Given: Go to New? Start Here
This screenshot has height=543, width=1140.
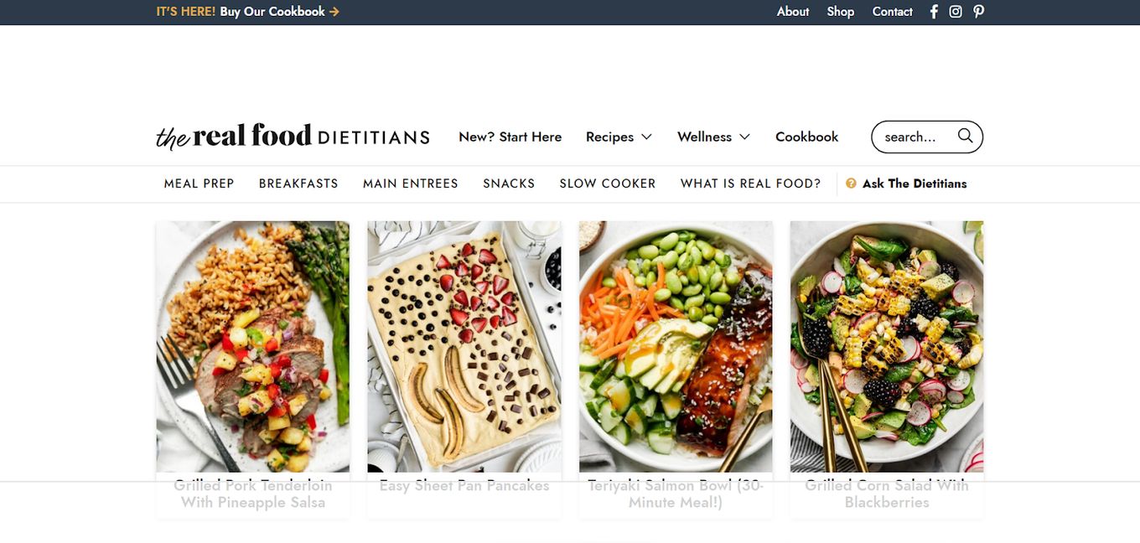Looking at the screenshot, I should click(x=510, y=137).
